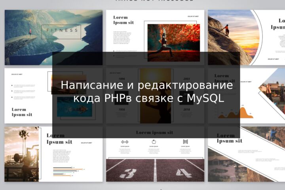Select year 2018 on the timeline slide

pyautogui.click(x=187, y=110)
